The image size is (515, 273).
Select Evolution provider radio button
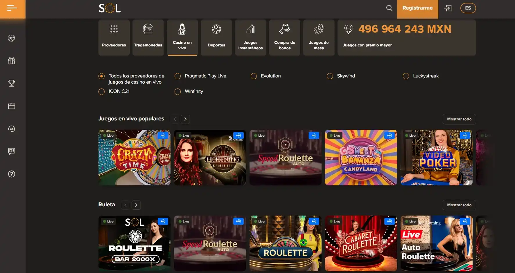(x=254, y=76)
